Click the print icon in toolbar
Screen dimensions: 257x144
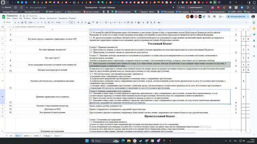(x=22, y=22)
